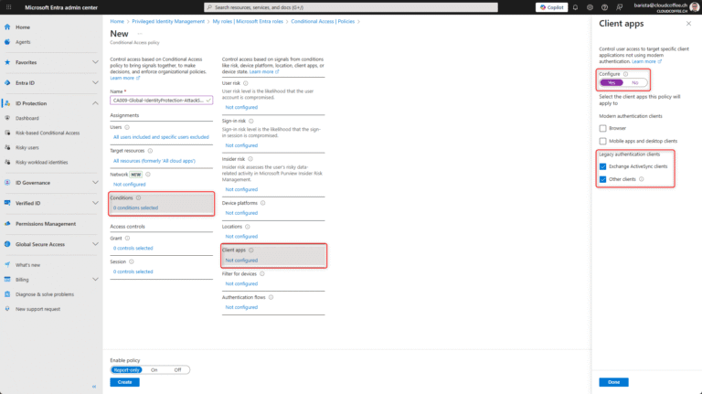
Task: Click the help question mark icon
Action: click(x=604, y=6)
